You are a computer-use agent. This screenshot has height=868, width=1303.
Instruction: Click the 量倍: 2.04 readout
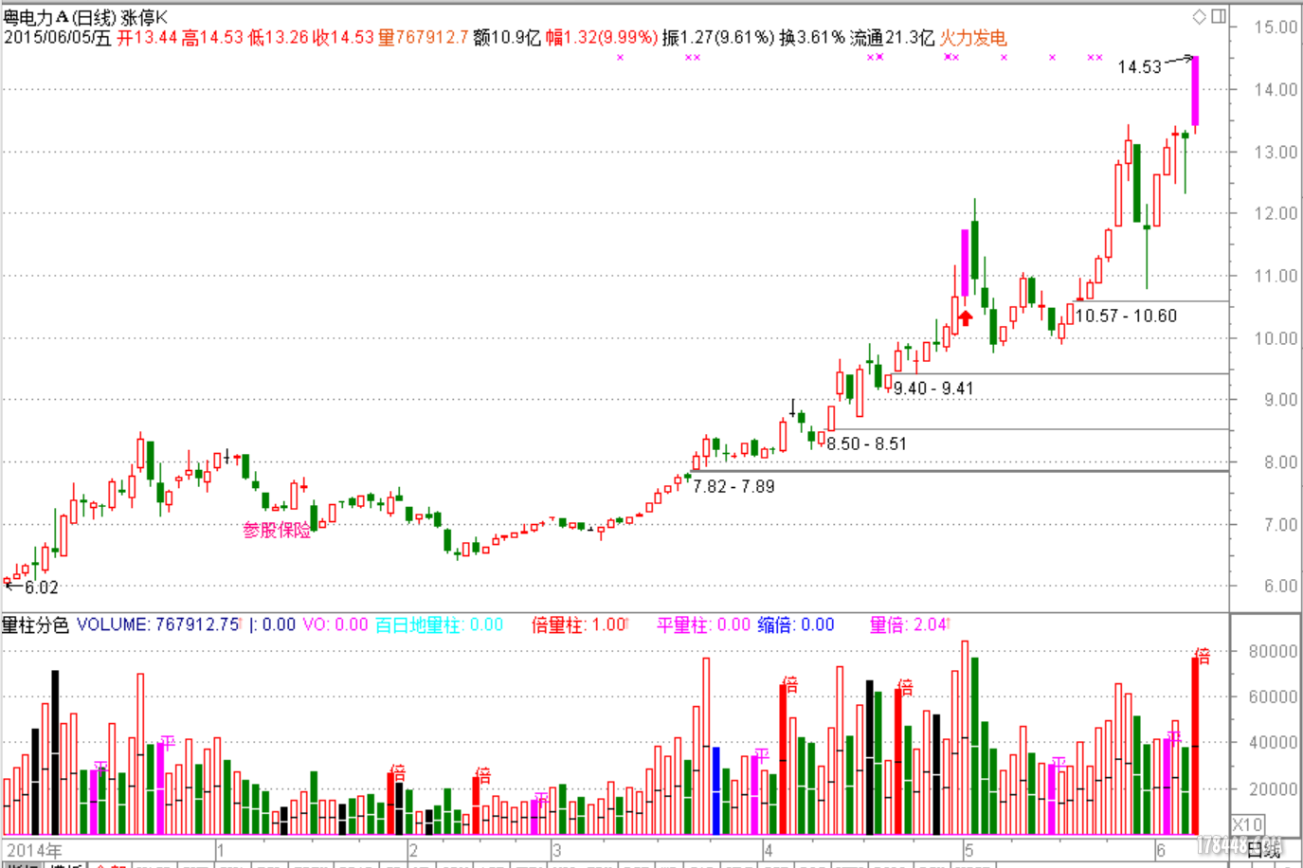tap(908, 624)
